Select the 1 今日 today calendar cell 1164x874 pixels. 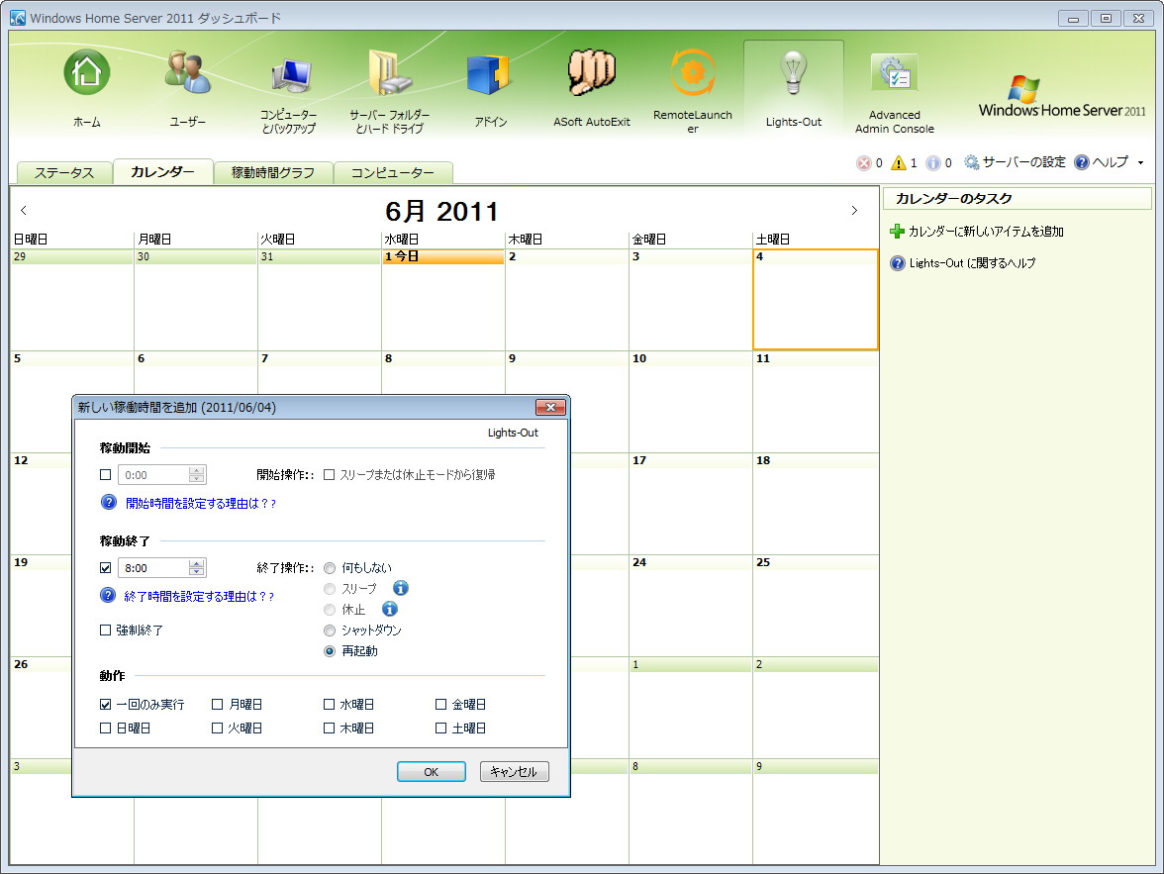pyautogui.click(x=443, y=299)
